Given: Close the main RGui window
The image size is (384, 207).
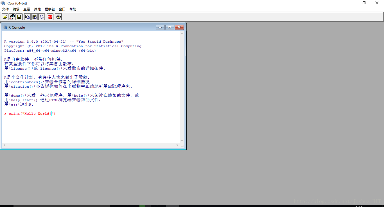Looking at the screenshot, I should click(x=377, y=3).
